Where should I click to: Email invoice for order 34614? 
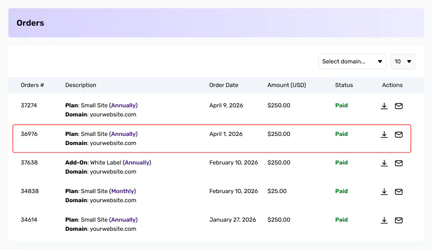coord(399,220)
